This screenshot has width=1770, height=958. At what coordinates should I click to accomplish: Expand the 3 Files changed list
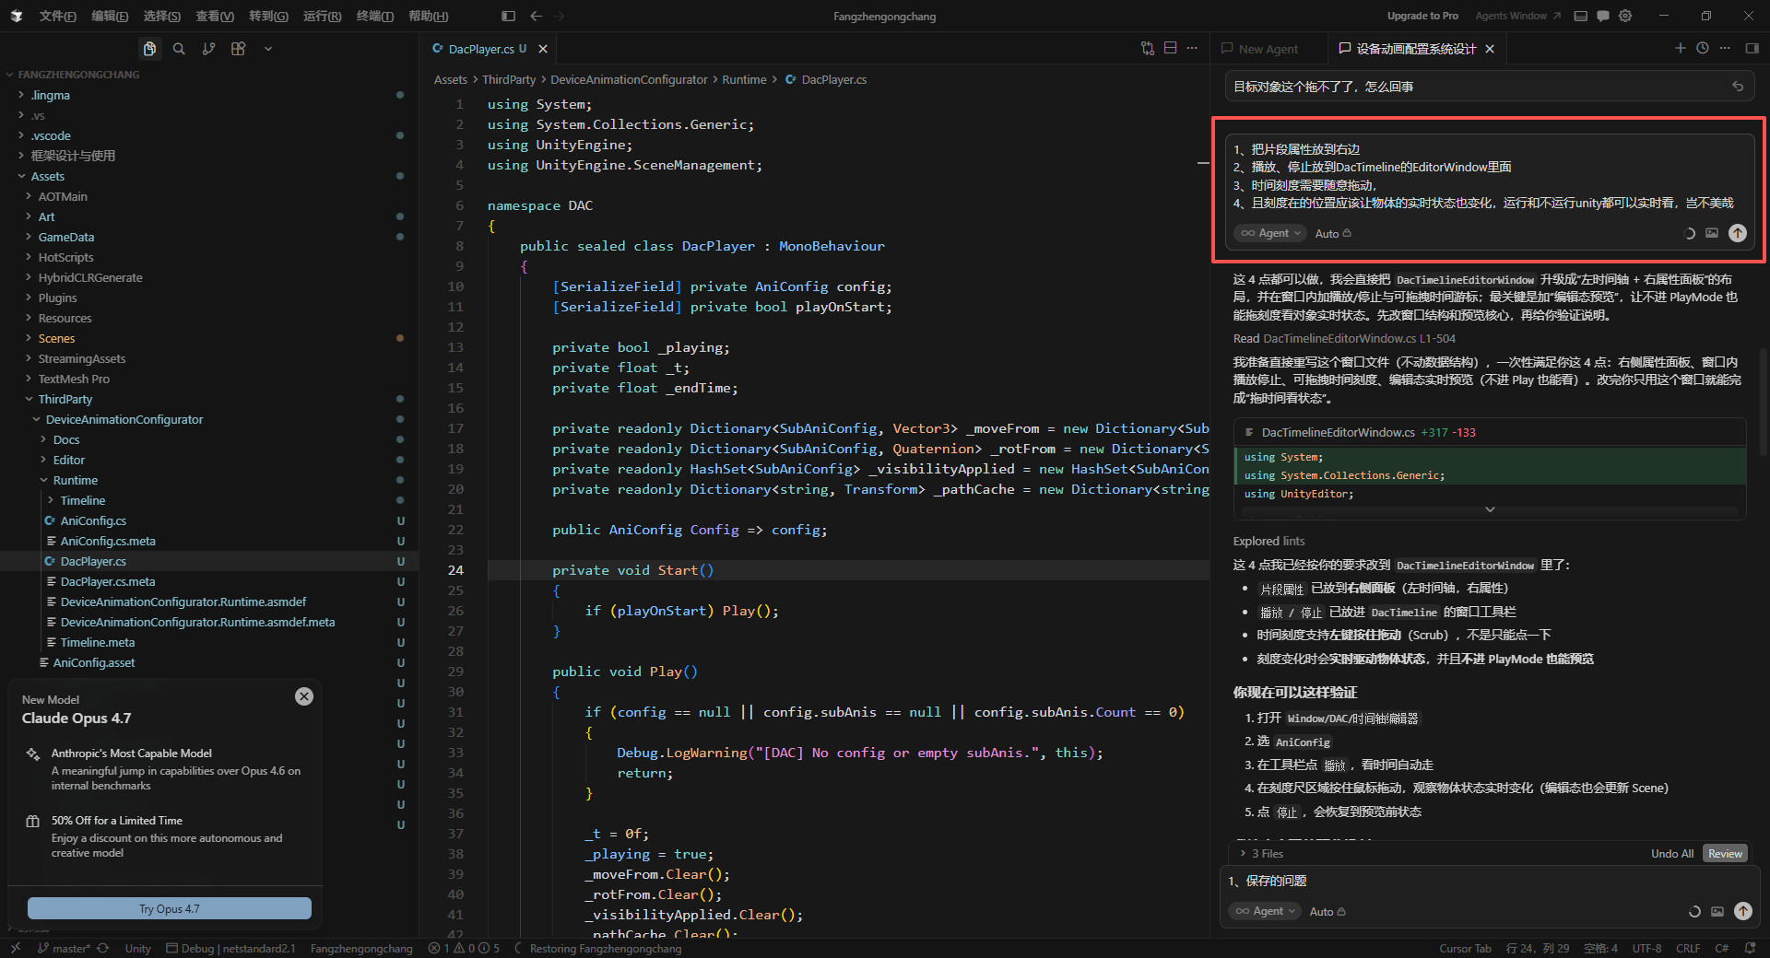pyautogui.click(x=1262, y=854)
